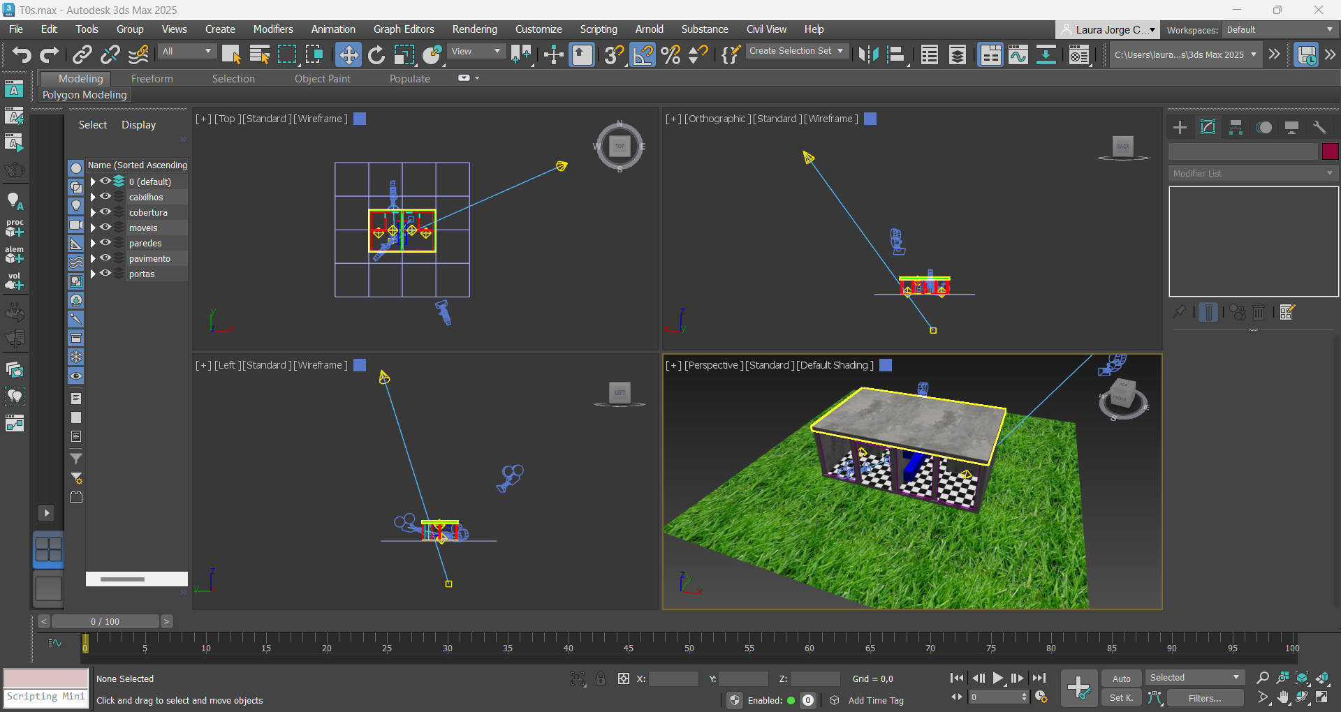Open the selection filter All dropdown
This screenshot has width=1341, height=712.
click(186, 51)
